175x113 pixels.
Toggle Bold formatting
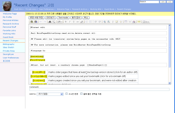pos(66,22)
